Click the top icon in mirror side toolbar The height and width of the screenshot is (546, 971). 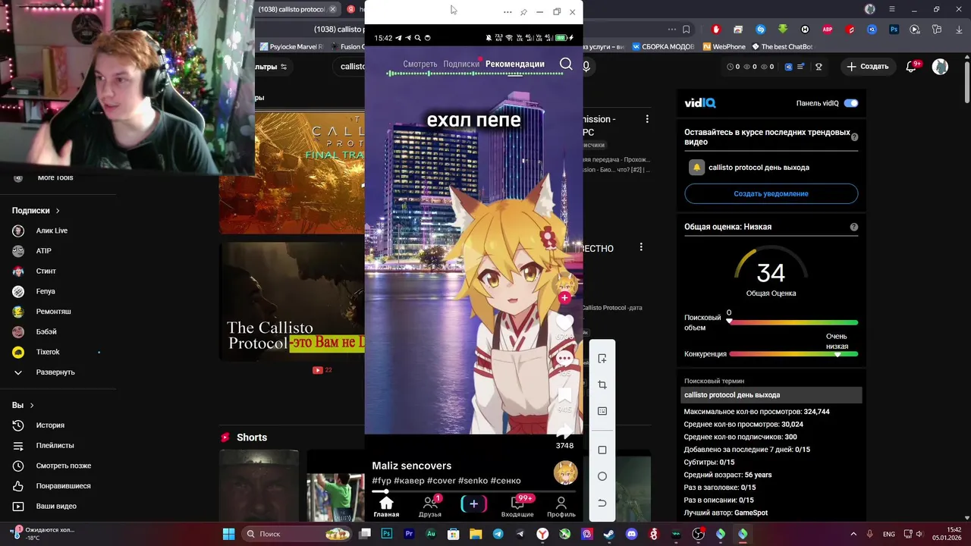click(x=602, y=359)
